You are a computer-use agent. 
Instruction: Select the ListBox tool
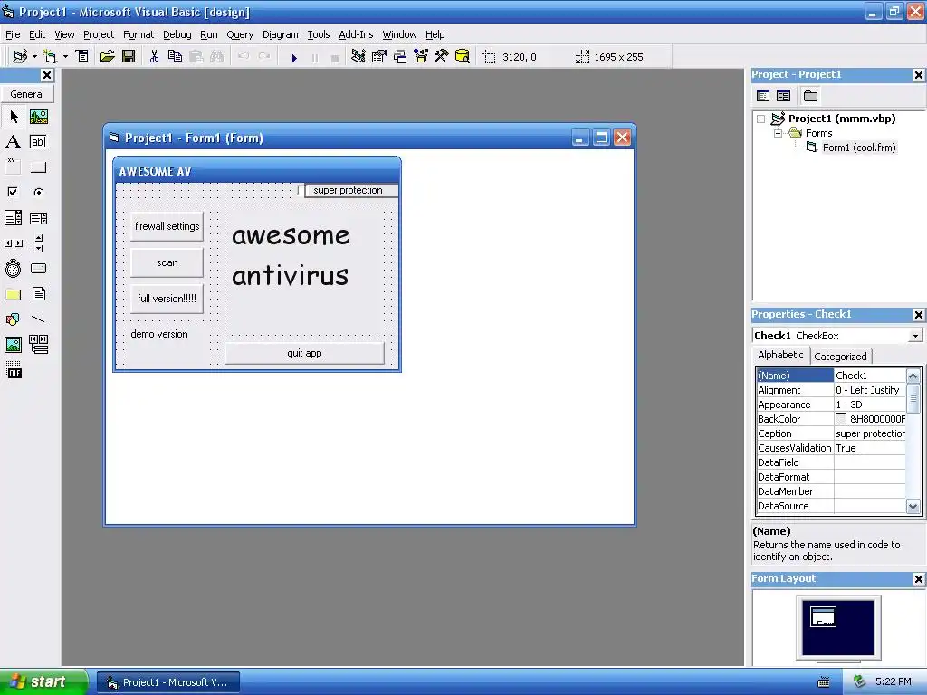(x=38, y=218)
